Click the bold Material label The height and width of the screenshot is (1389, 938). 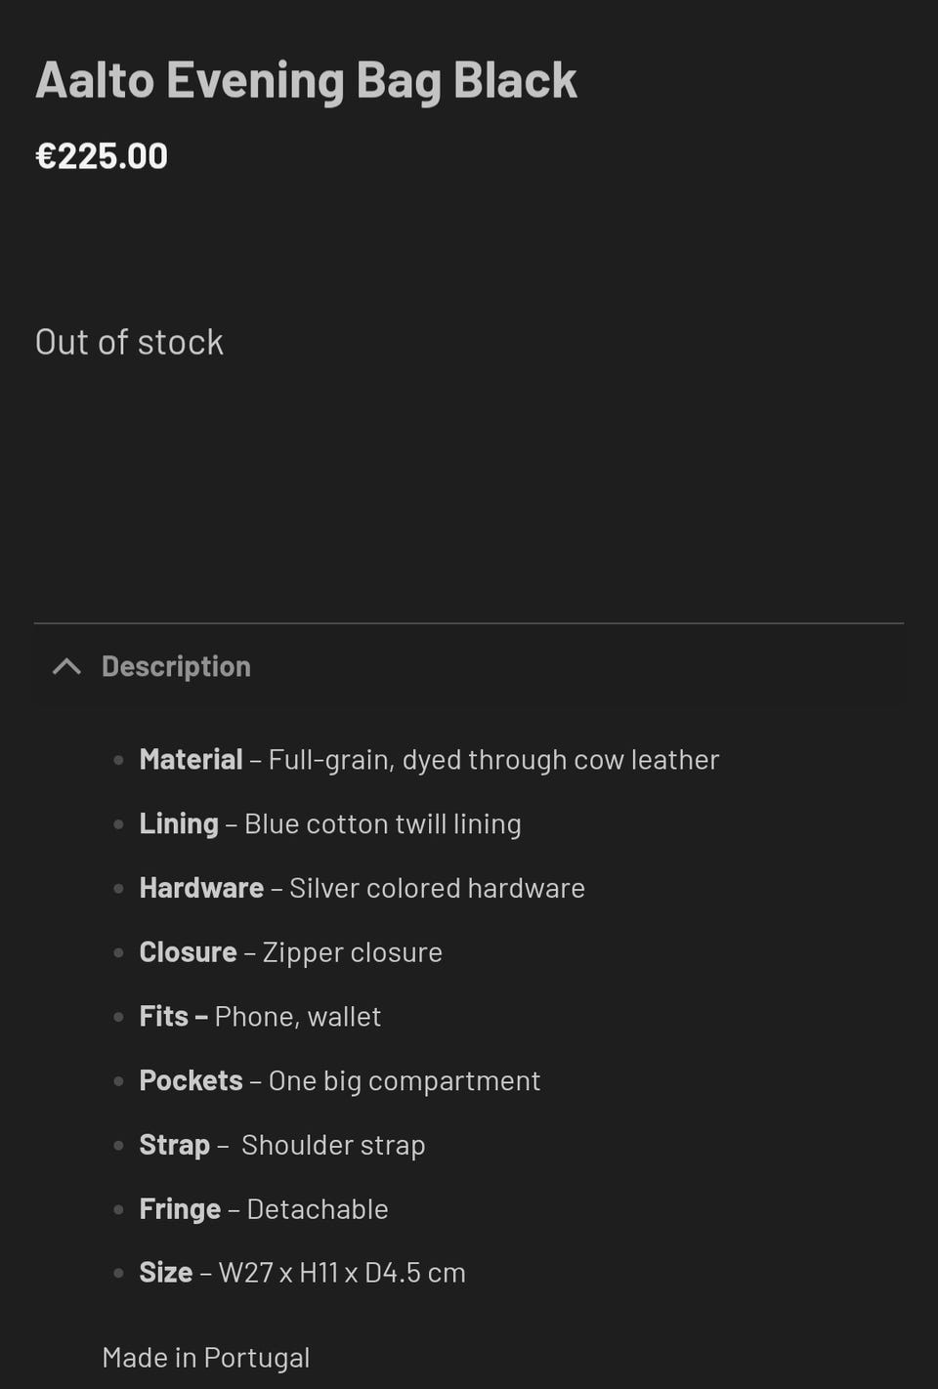pyautogui.click(x=191, y=760)
